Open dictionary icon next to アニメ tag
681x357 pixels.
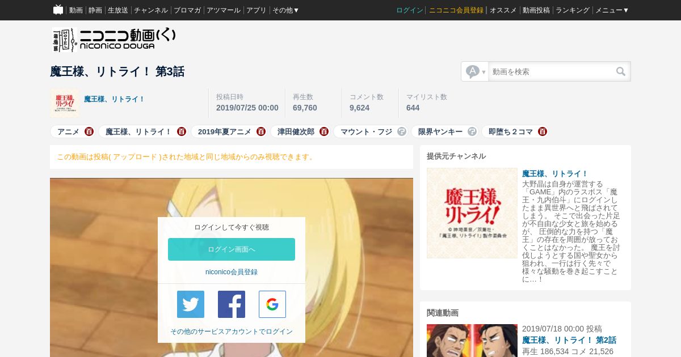(89, 131)
